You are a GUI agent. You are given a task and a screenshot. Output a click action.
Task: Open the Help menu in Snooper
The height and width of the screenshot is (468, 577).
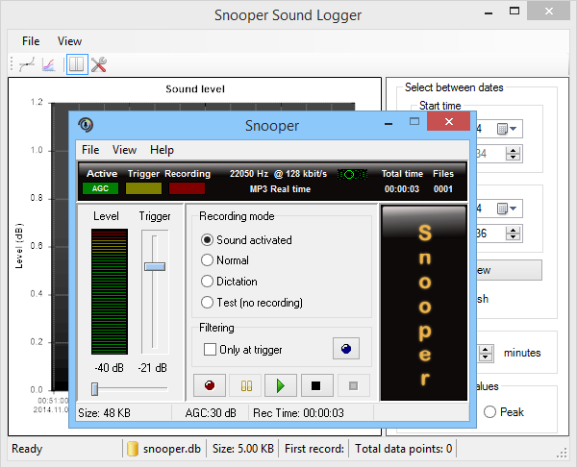tap(162, 150)
